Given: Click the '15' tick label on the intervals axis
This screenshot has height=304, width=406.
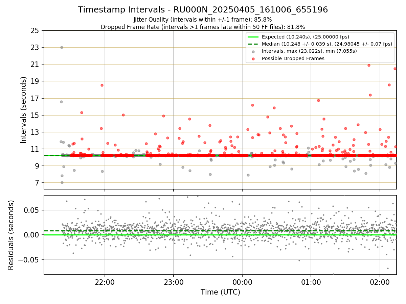Looking at the screenshot, I should (x=35, y=115).
